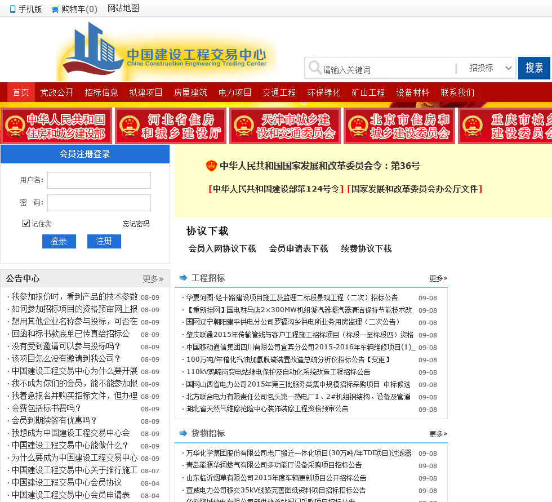Open the 手机版 link
The height and width of the screenshot is (502, 552).
click(x=30, y=9)
